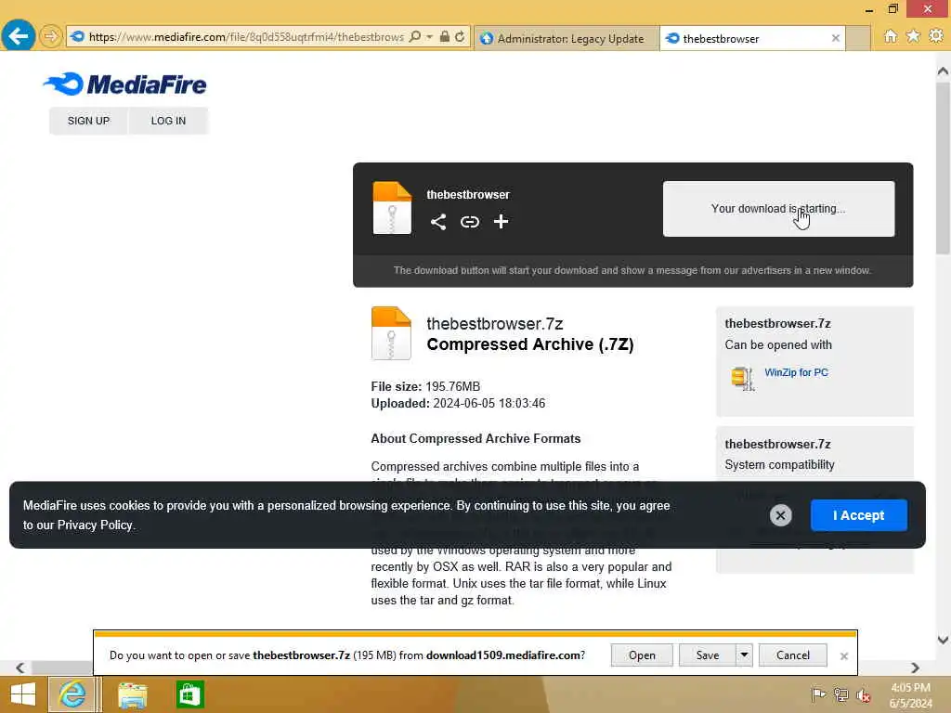Click the About Compressed Archive Formats heading
This screenshot has height=713, width=951.
(475, 438)
